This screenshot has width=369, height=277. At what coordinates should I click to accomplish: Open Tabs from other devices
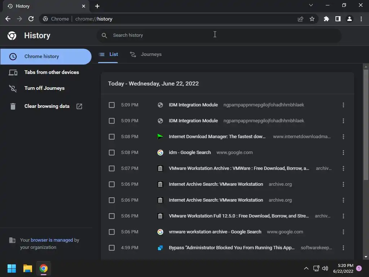52,72
